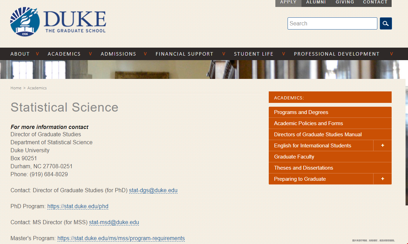Expand the Preparing to Graduate plus icon

tap(382, 179)
